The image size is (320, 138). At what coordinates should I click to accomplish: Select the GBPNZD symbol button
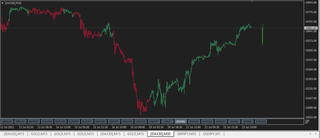point(34,121)
